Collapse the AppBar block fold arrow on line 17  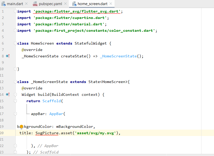(15, 113)
